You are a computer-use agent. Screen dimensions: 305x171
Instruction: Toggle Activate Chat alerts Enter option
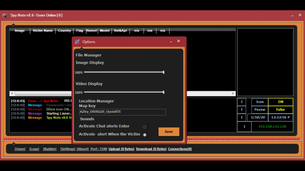(145, 127)
